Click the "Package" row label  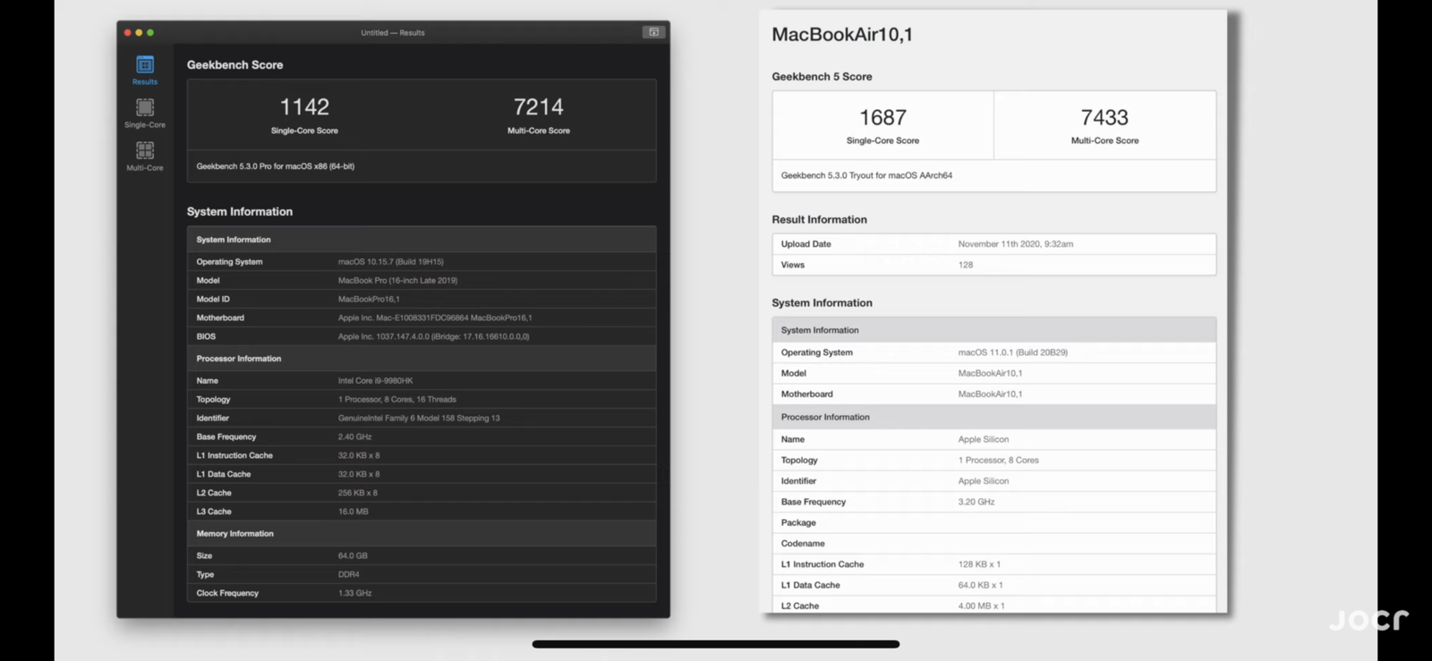tap(798, 523)
